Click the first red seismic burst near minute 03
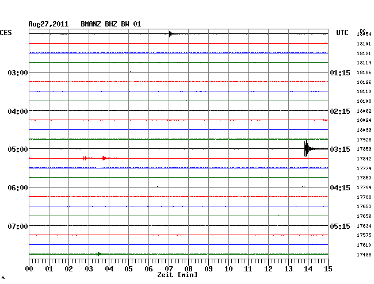Screen dimensions: 374x284 85,158
